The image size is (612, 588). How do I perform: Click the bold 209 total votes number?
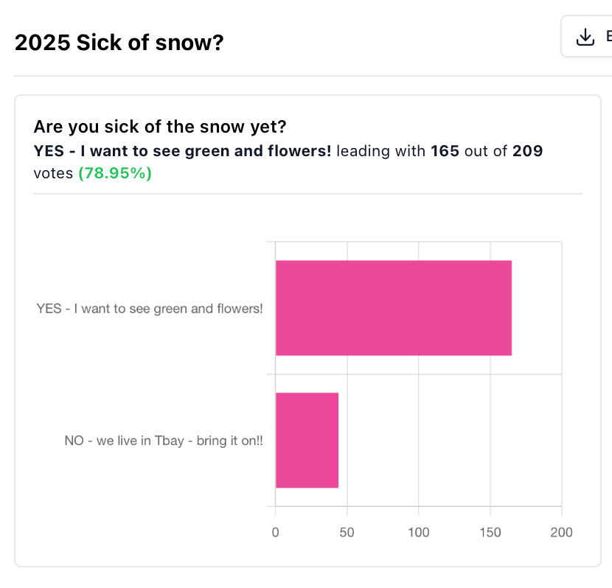click(528, 151)
